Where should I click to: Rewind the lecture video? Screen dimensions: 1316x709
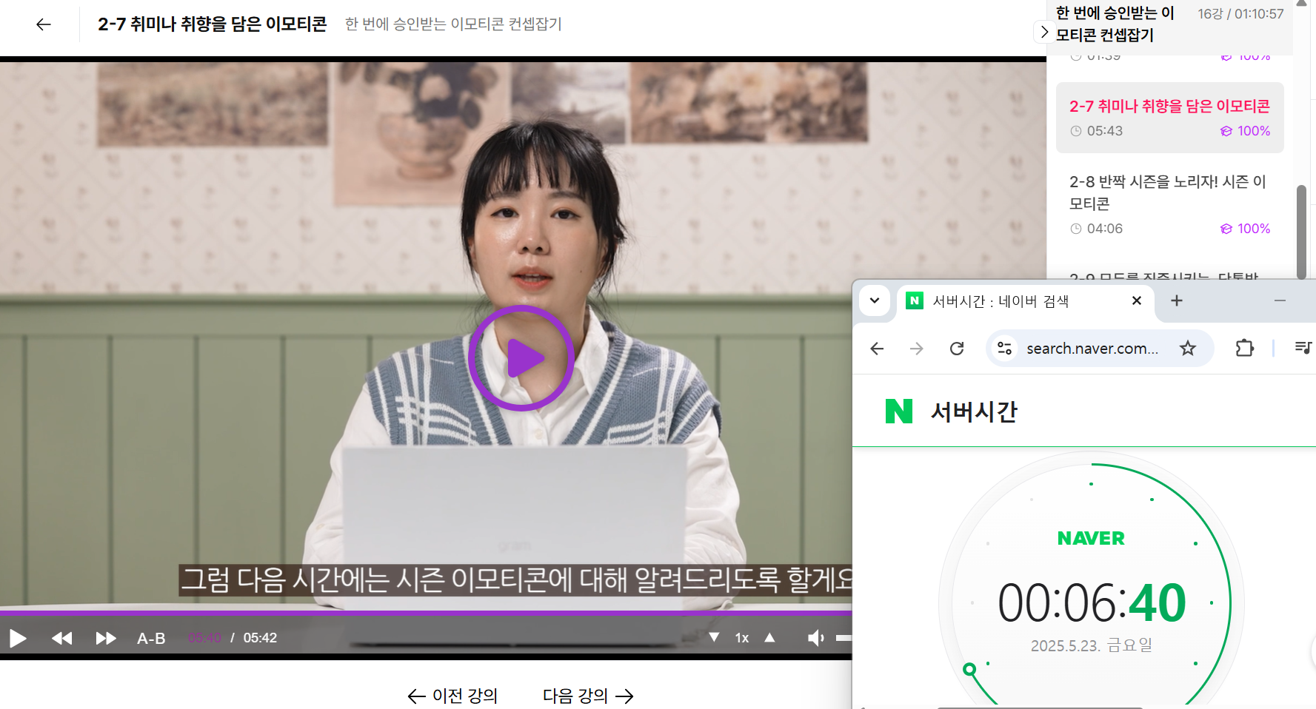click(62, 638)
